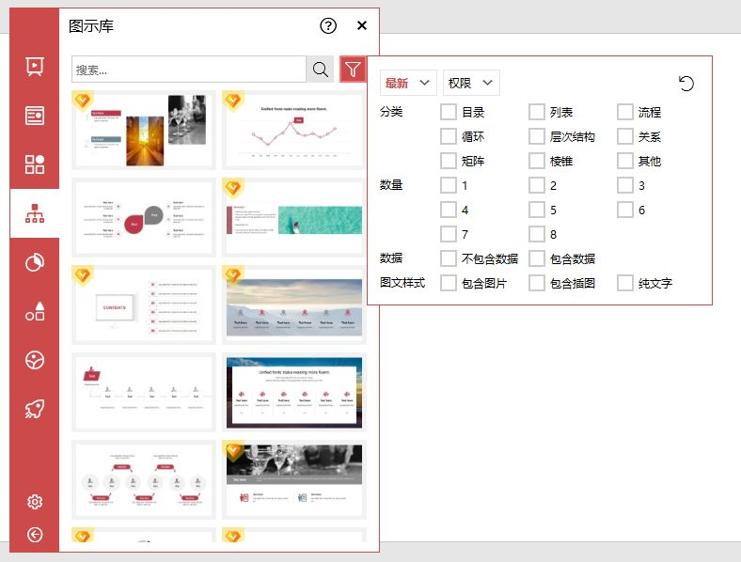Check the 循环 category box
741x562 pixels.
point(448,136)
